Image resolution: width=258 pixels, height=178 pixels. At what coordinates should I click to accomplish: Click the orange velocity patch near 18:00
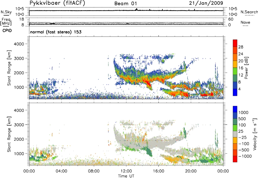(174, 159)
